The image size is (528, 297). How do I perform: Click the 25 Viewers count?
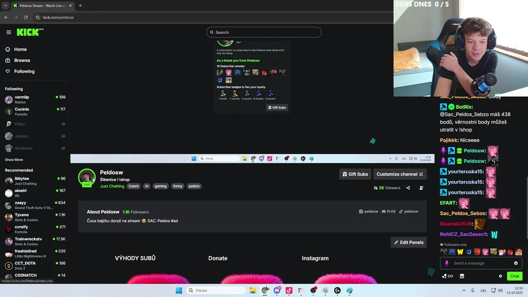[x=387, y=188]
